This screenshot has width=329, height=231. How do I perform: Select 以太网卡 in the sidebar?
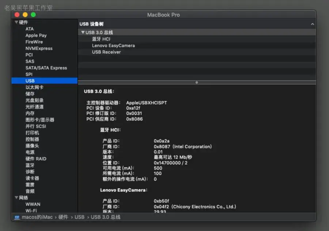(34, 87)
